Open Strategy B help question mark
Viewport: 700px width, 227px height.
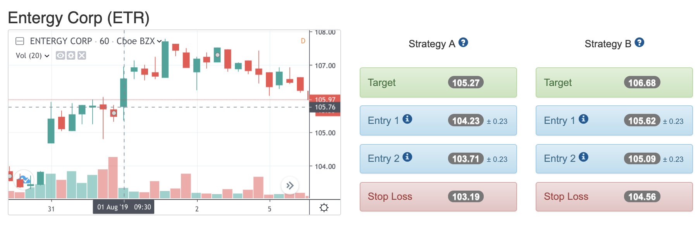tap(640, 42)
